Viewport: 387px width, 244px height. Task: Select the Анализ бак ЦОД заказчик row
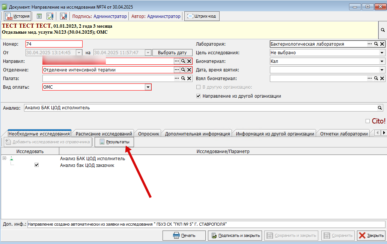point(87,165)
